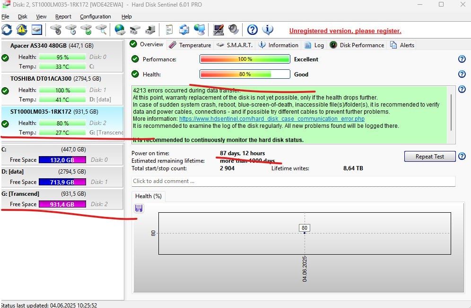Click the Lifetime writes '8,64 TB' value
The width and height of the screenshot is (471, 308).
[x=353, y=168]
